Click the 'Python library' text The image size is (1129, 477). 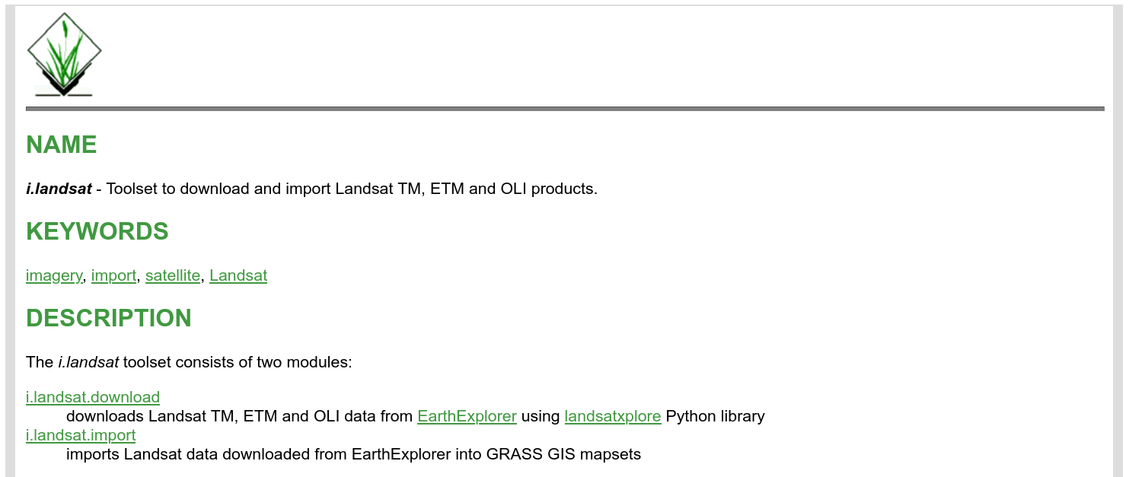click(715, 416)
